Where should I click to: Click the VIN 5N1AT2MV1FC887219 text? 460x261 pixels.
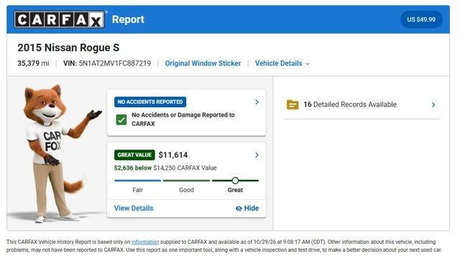tap(107, 63)
